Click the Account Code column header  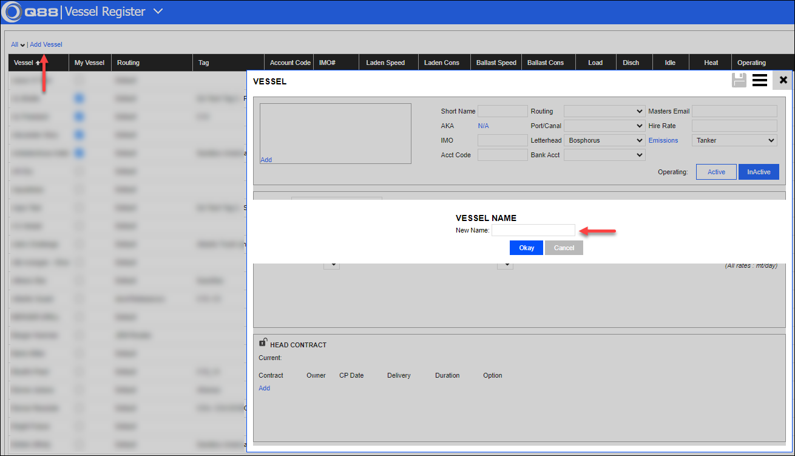pos(290,63)
